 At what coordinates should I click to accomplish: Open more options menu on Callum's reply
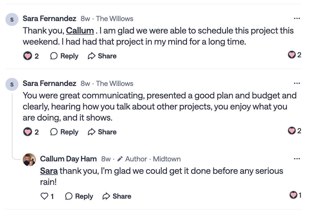pyautogui.click(x=297, y=159)
